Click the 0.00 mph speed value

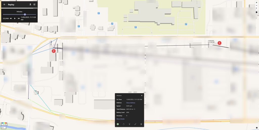coord(129,106)
